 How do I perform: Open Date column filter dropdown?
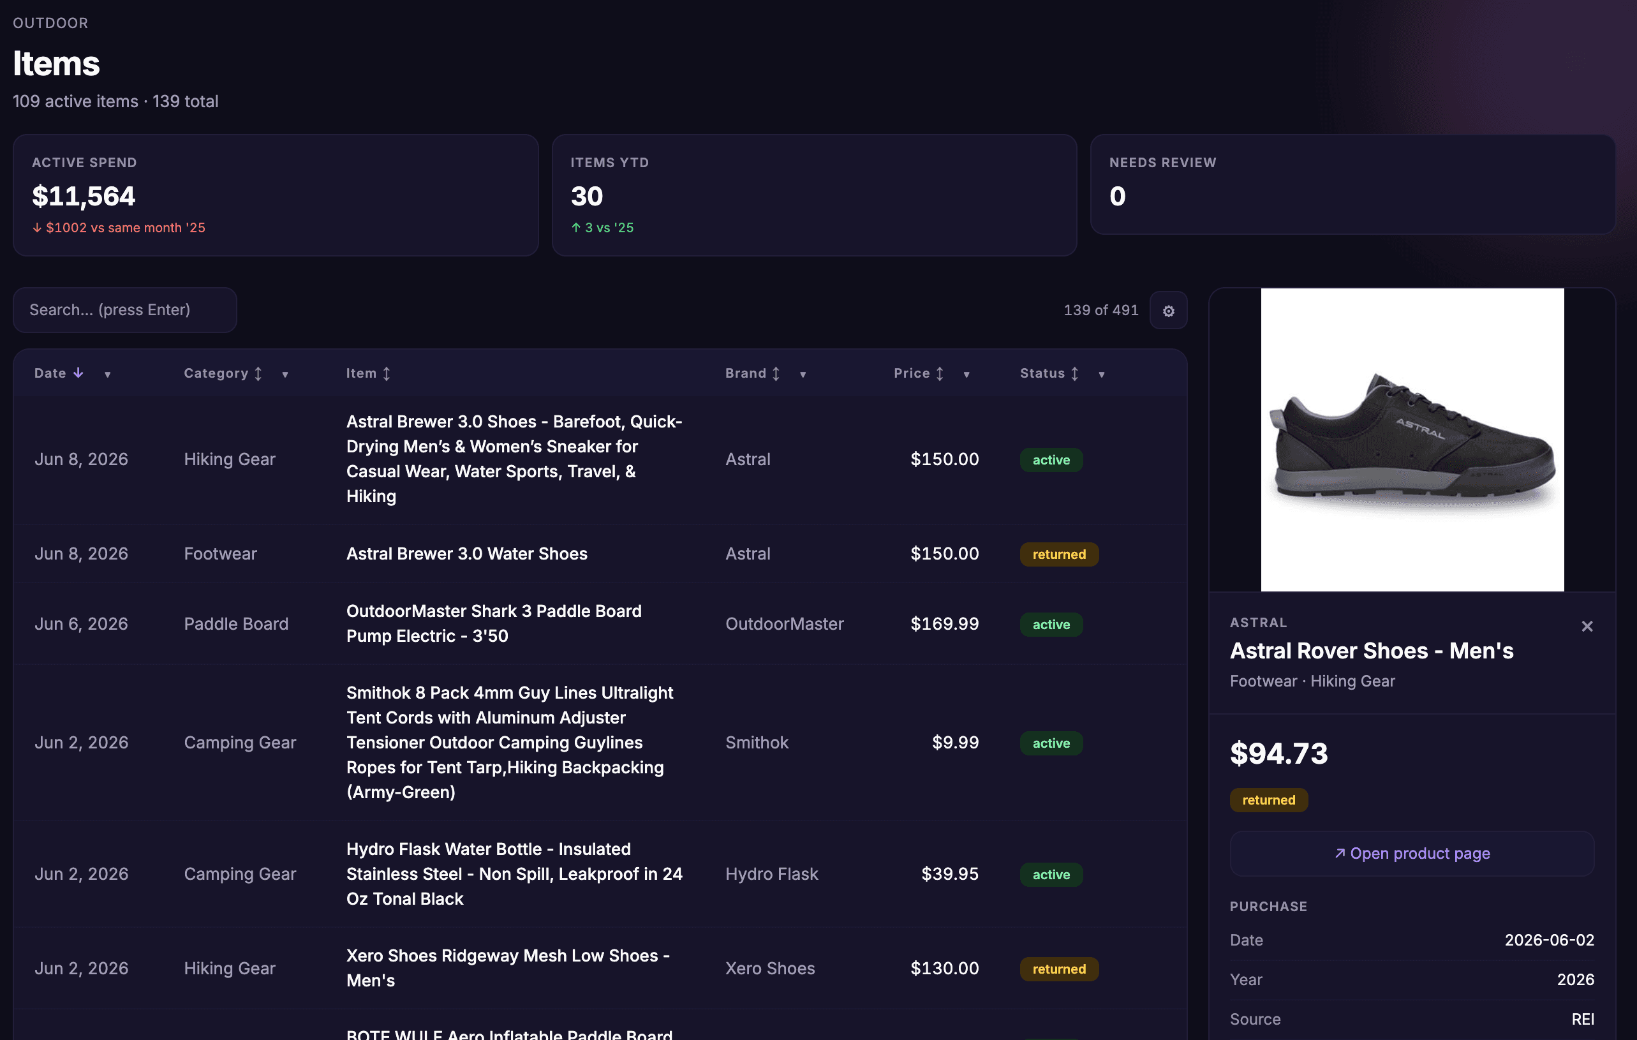107,375
